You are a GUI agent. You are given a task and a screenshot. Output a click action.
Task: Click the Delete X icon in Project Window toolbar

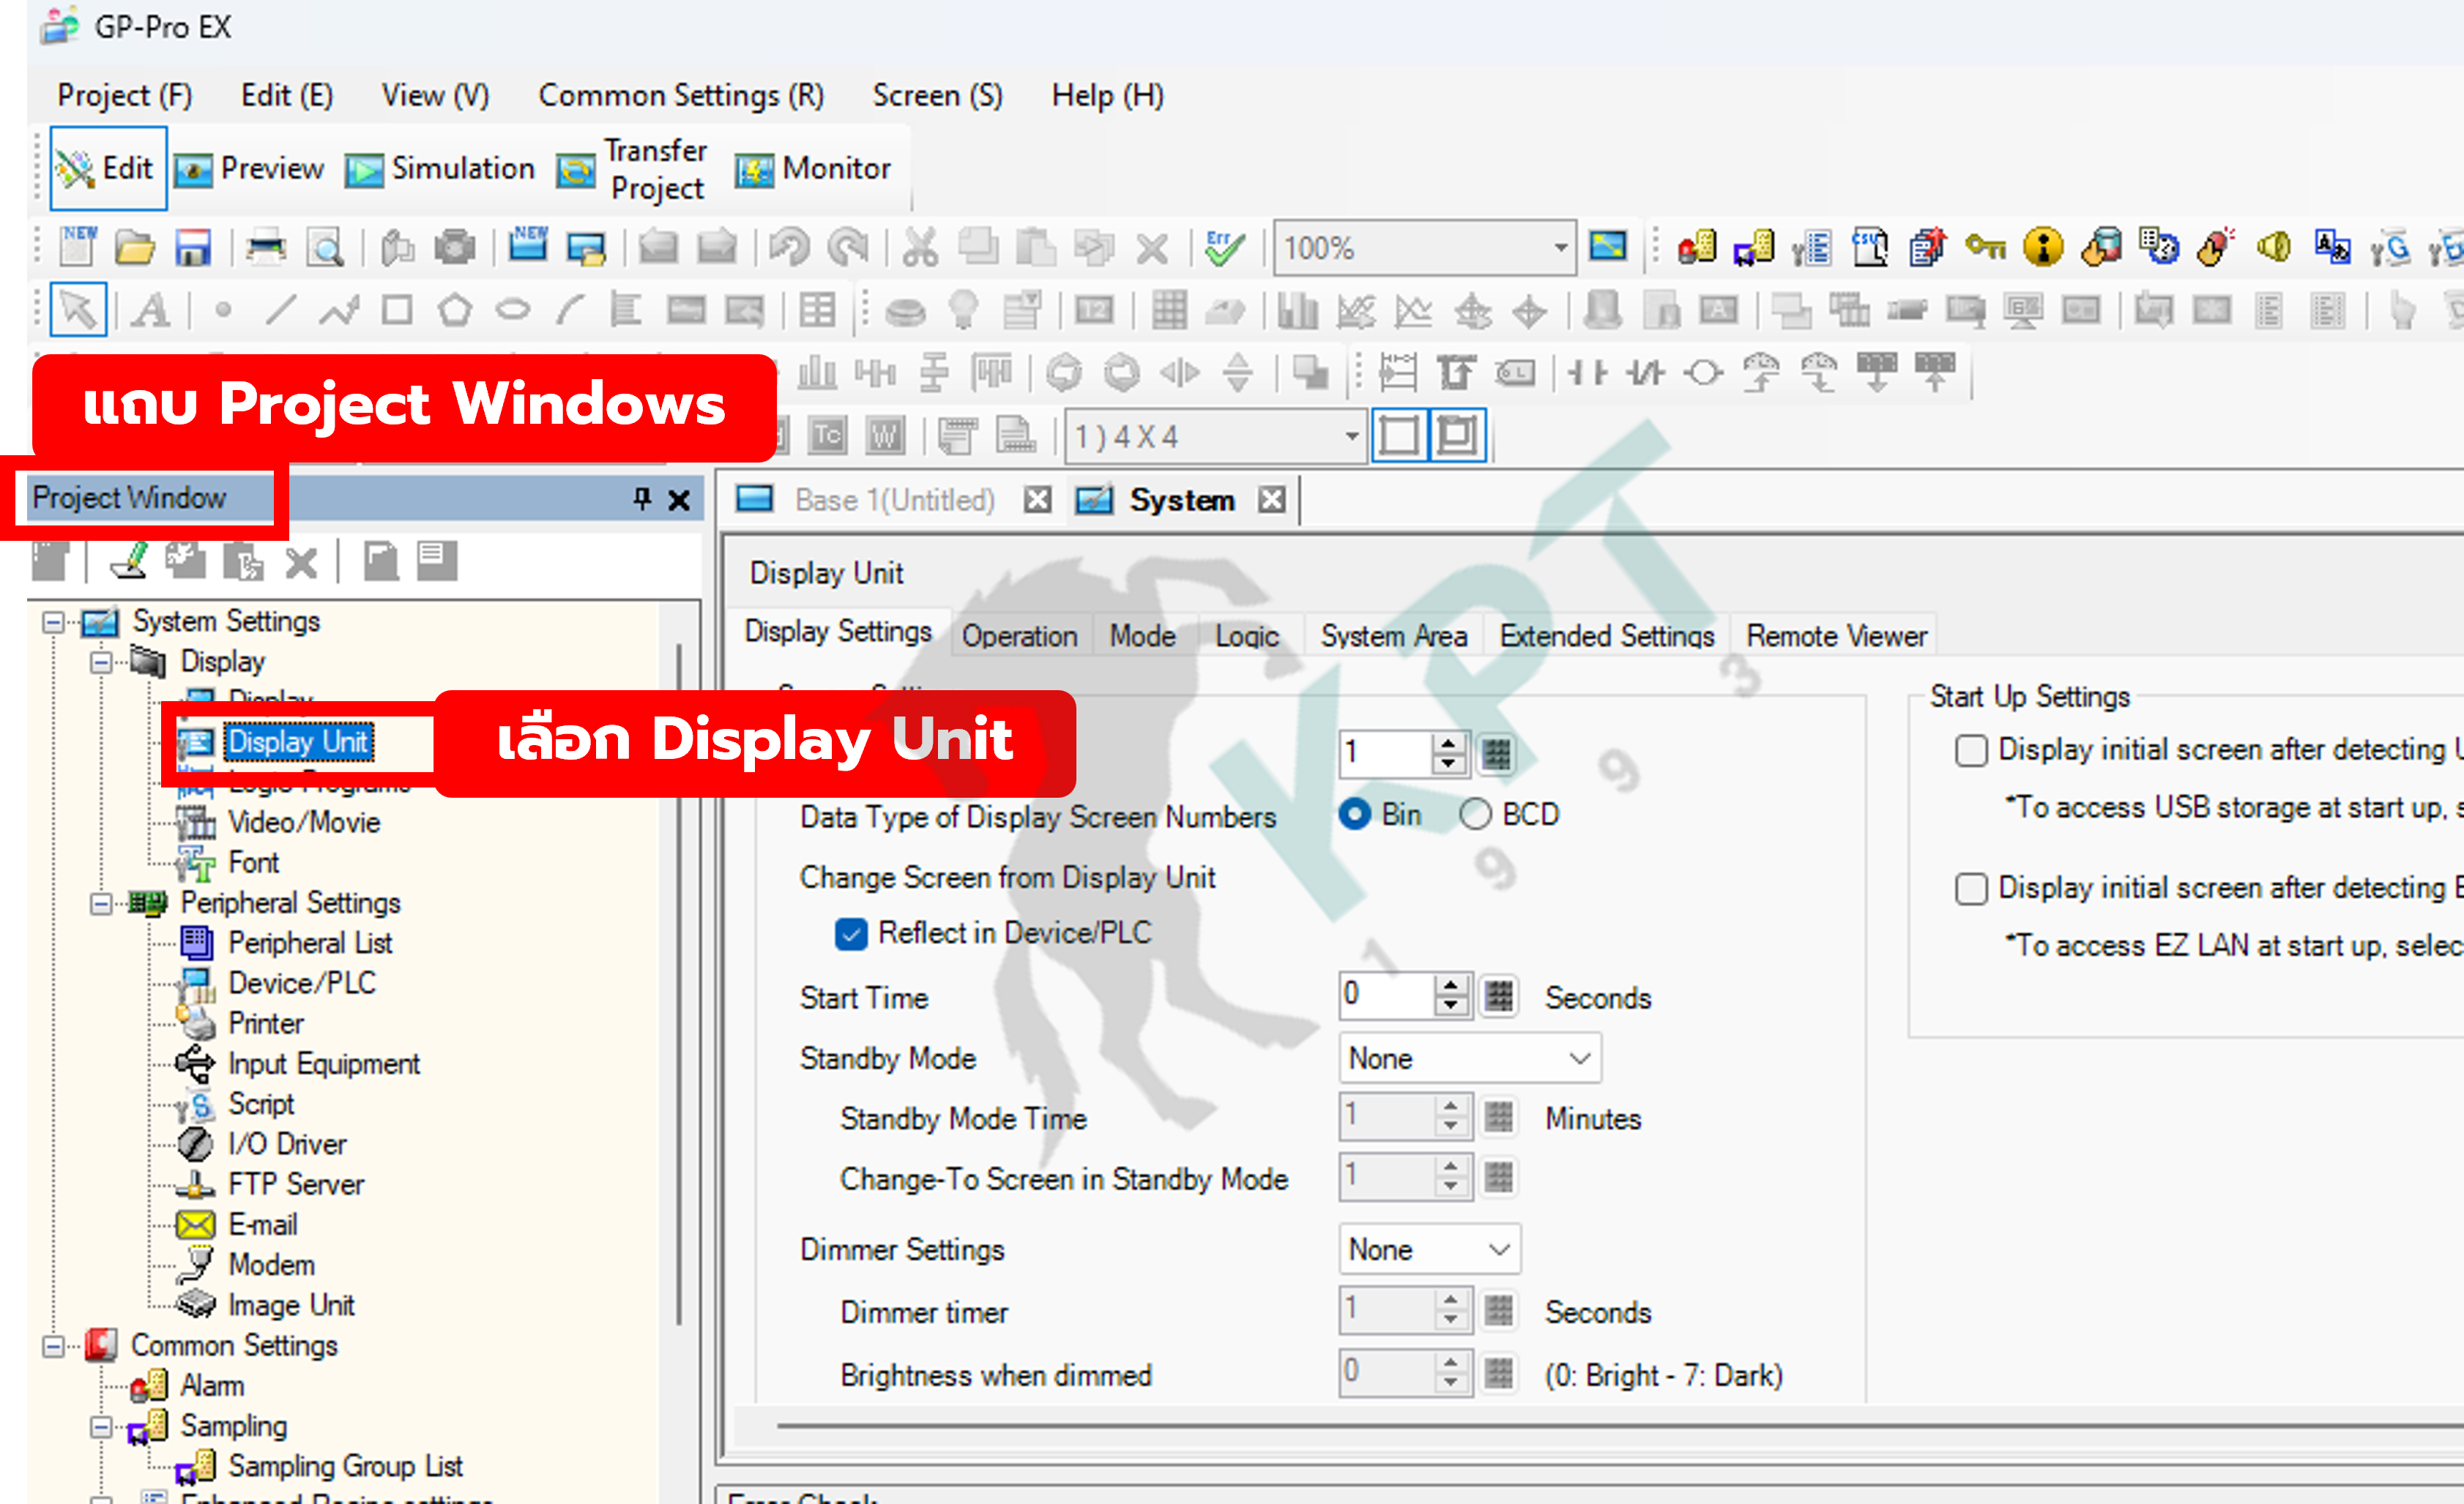[300, 563]
